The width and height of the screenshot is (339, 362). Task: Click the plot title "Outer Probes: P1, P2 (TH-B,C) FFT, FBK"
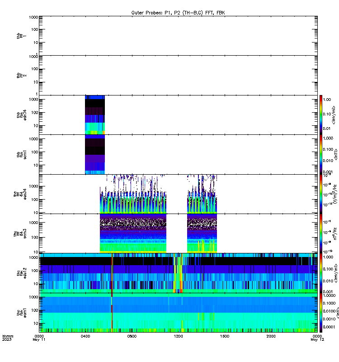(x=178, y=13)
